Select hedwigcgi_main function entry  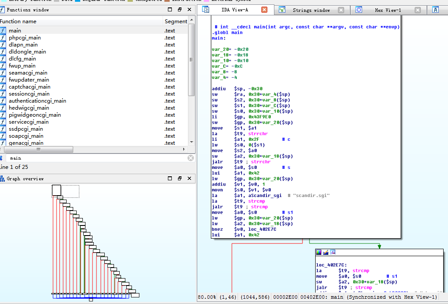tap(29, 108)
